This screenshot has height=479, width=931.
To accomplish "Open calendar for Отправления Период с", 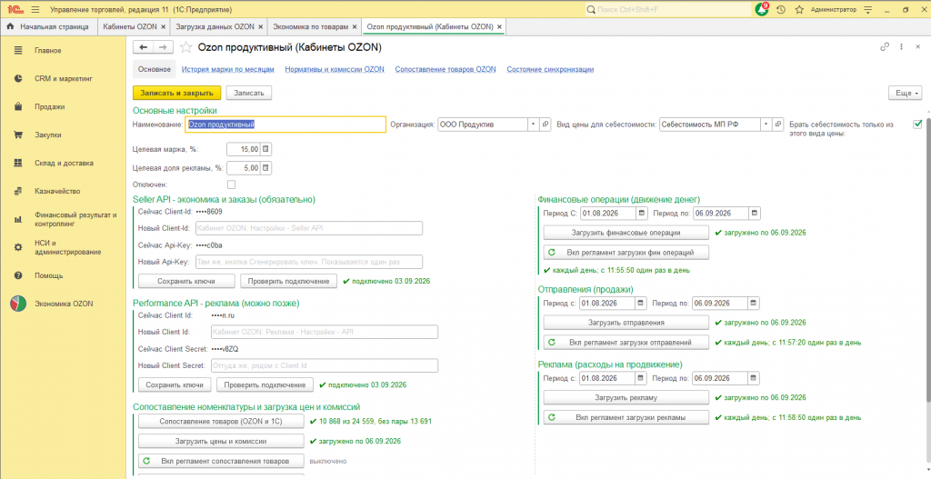I will pyautogui.click(x=641, y=303).
